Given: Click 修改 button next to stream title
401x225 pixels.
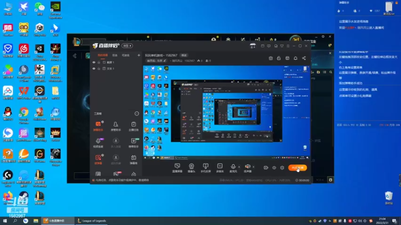Looking at the screenshot, I should pyautogui.click(x=184, y=55).
